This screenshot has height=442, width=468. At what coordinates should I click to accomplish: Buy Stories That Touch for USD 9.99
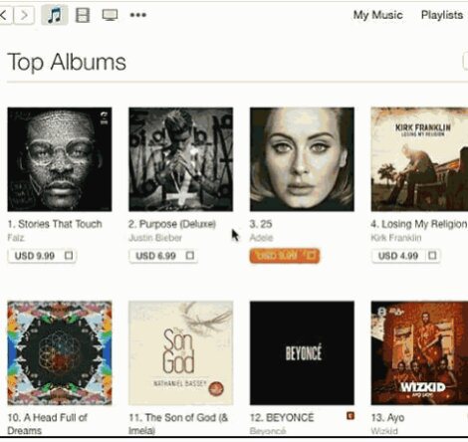35,256
